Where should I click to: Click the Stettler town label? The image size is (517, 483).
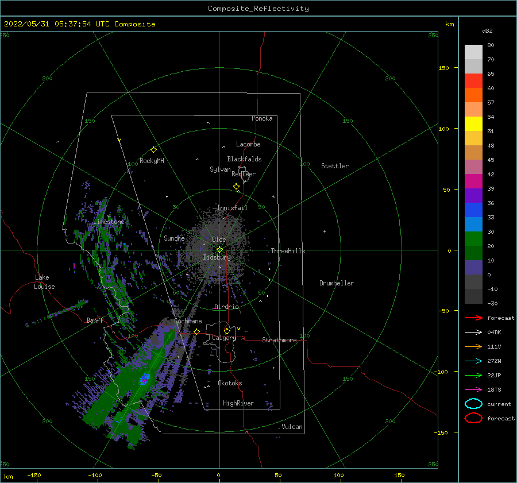click(335, 166)
